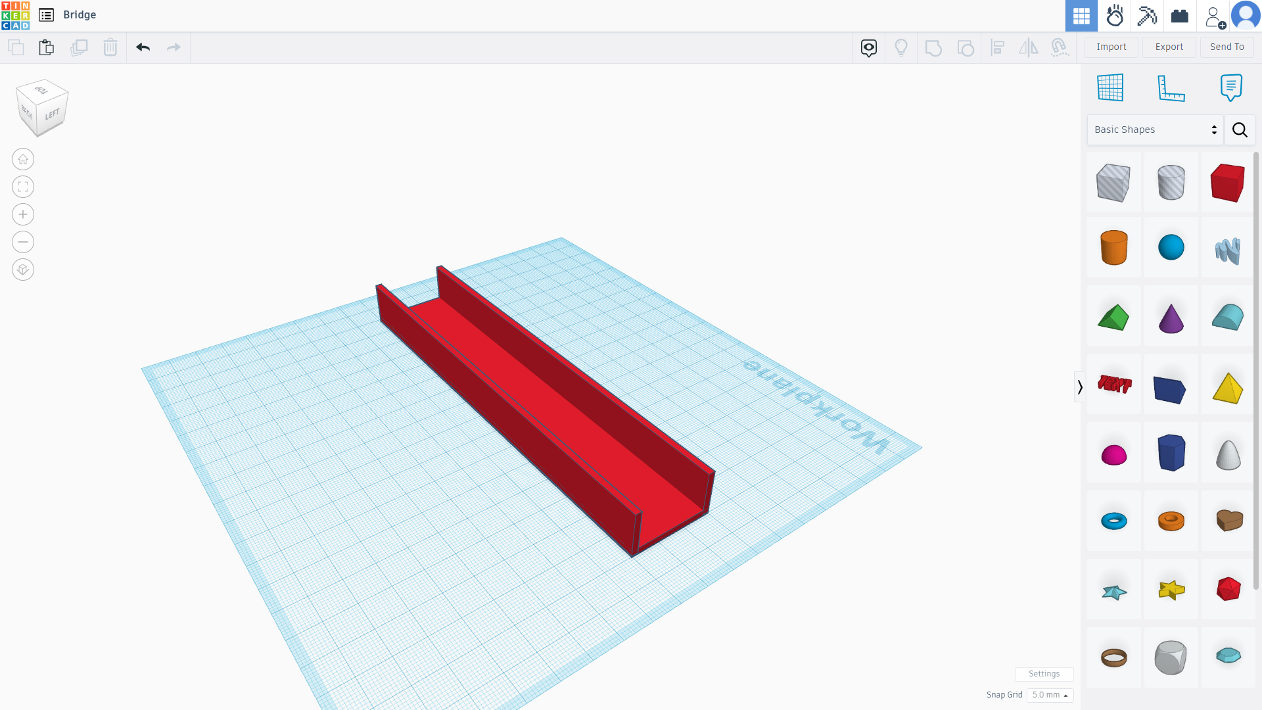Switch to Blocks Minecraft view tab
Screen dimensions: 1262x710
1147,16
